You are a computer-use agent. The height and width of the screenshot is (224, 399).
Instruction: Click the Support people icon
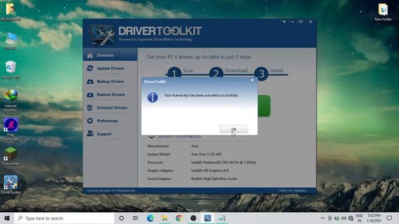90,133
